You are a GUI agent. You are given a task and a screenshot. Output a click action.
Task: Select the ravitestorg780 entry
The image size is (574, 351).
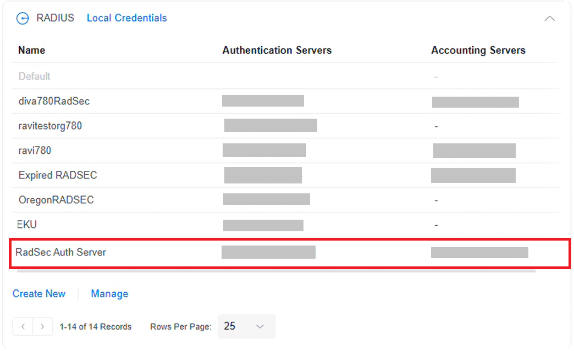click(50, 126)
